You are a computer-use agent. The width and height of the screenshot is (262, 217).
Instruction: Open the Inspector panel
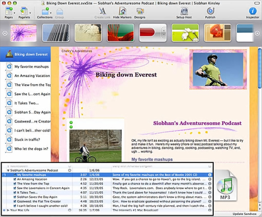pyautogui.click(x=252, y=13)
